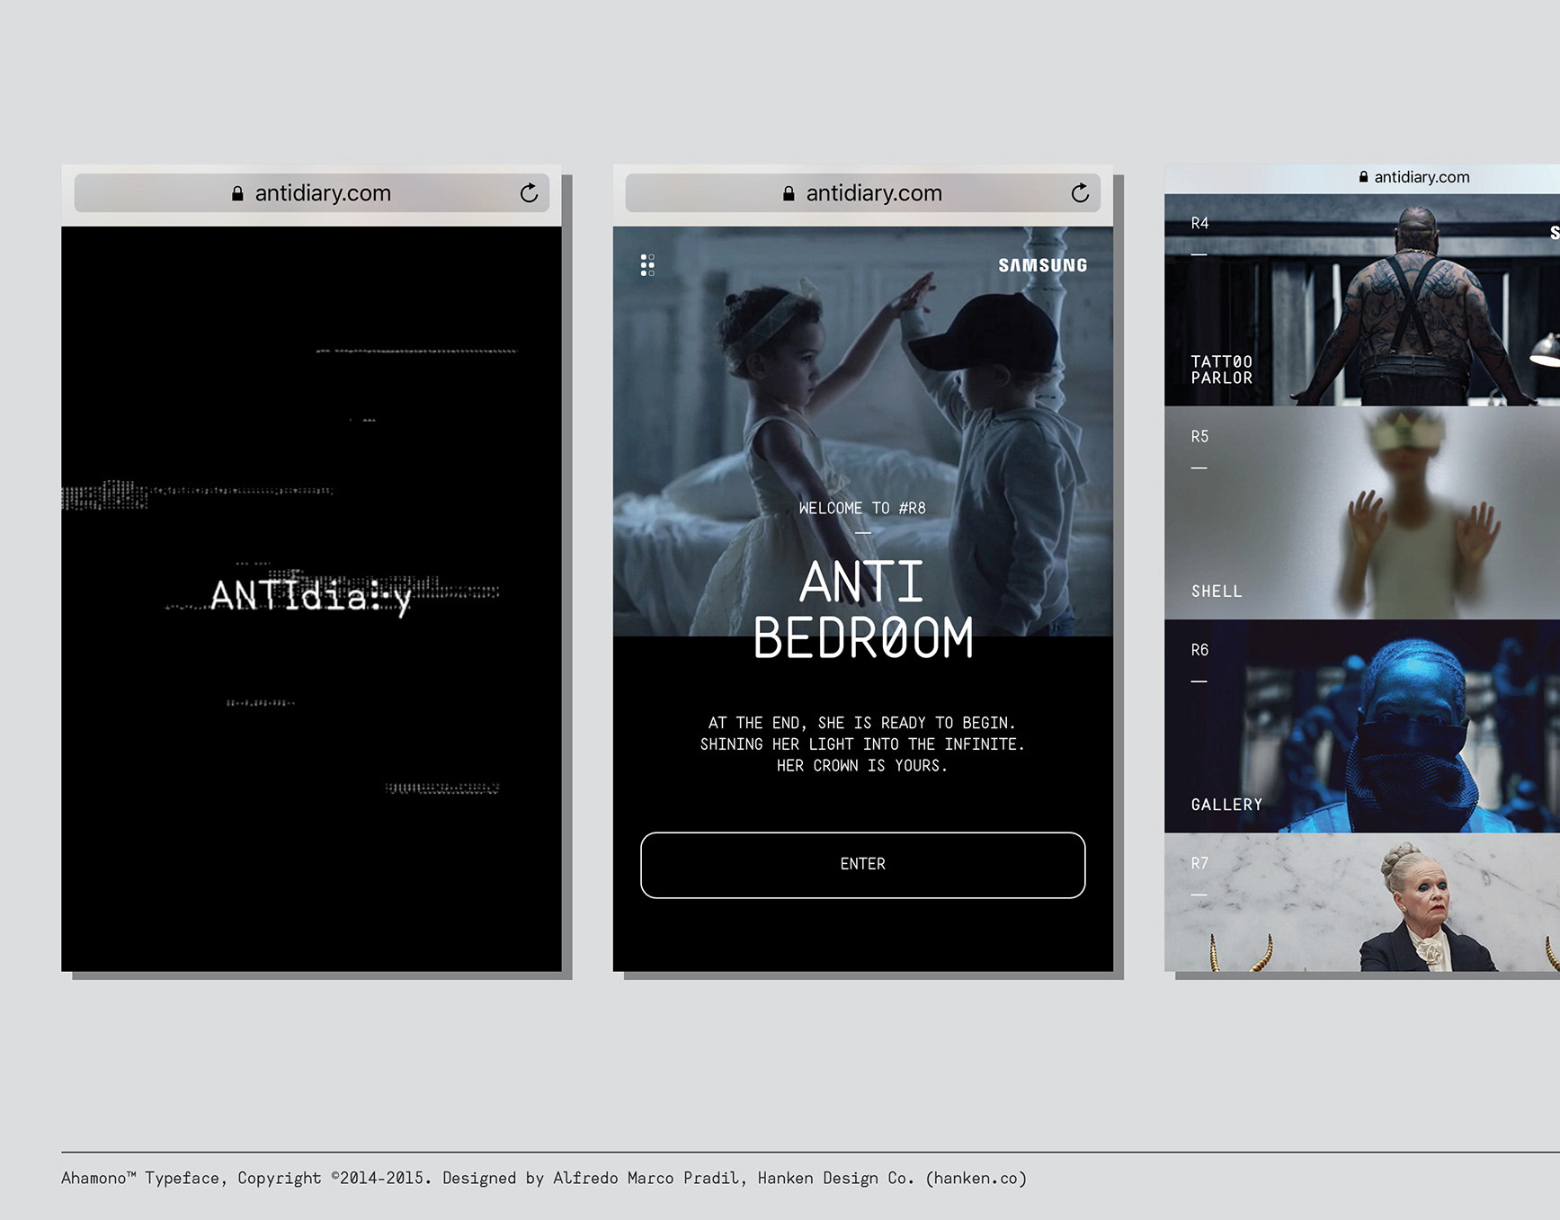Click lock icon in left phone address bar
The height and width of the screenshot is (1220, 1560).
click(x=237, y=193)
